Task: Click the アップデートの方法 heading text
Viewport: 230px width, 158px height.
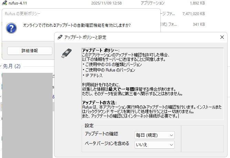Action: [99, 103]
